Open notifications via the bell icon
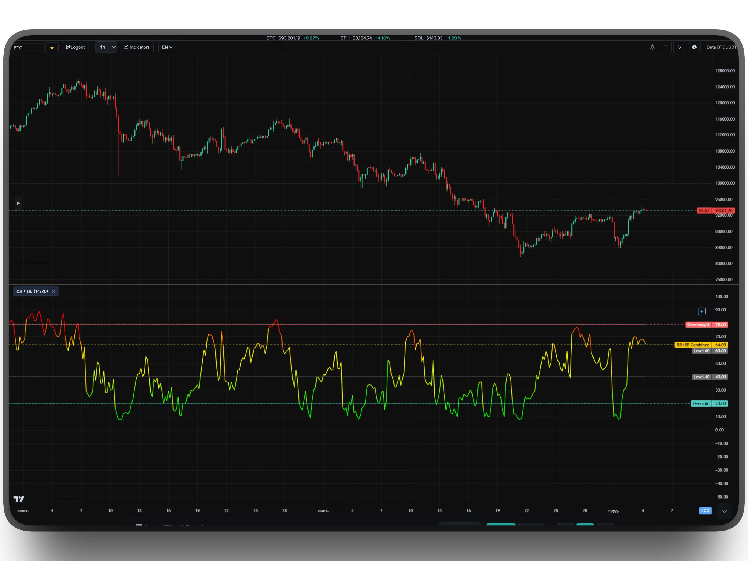Screen dimensions: 748x561 (679, 47)
